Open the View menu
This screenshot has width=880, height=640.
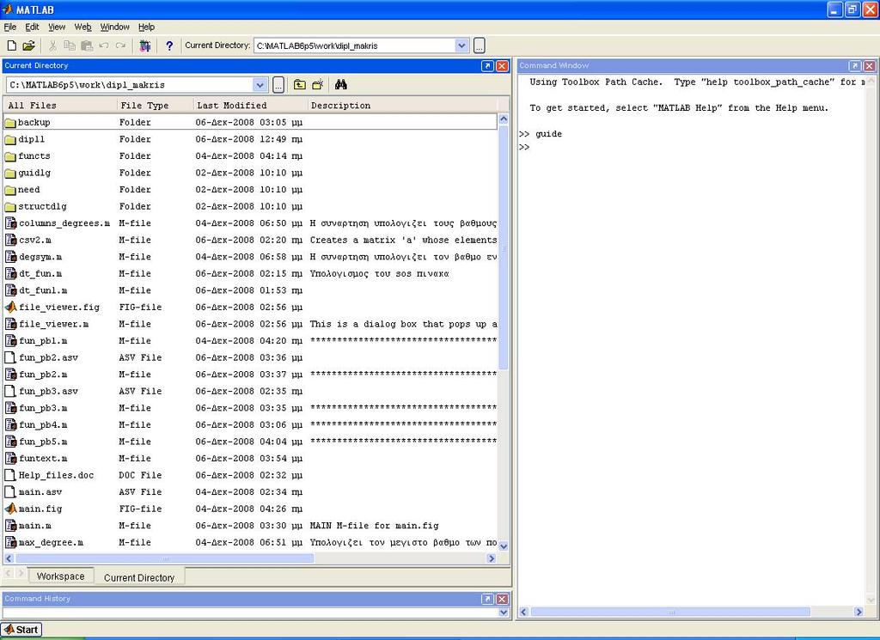pos(57,27)
